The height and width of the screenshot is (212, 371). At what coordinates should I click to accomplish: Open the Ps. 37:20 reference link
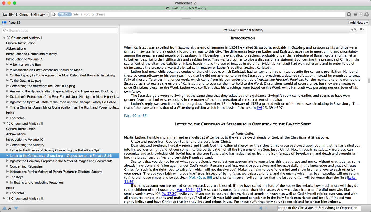click(169, 194)
